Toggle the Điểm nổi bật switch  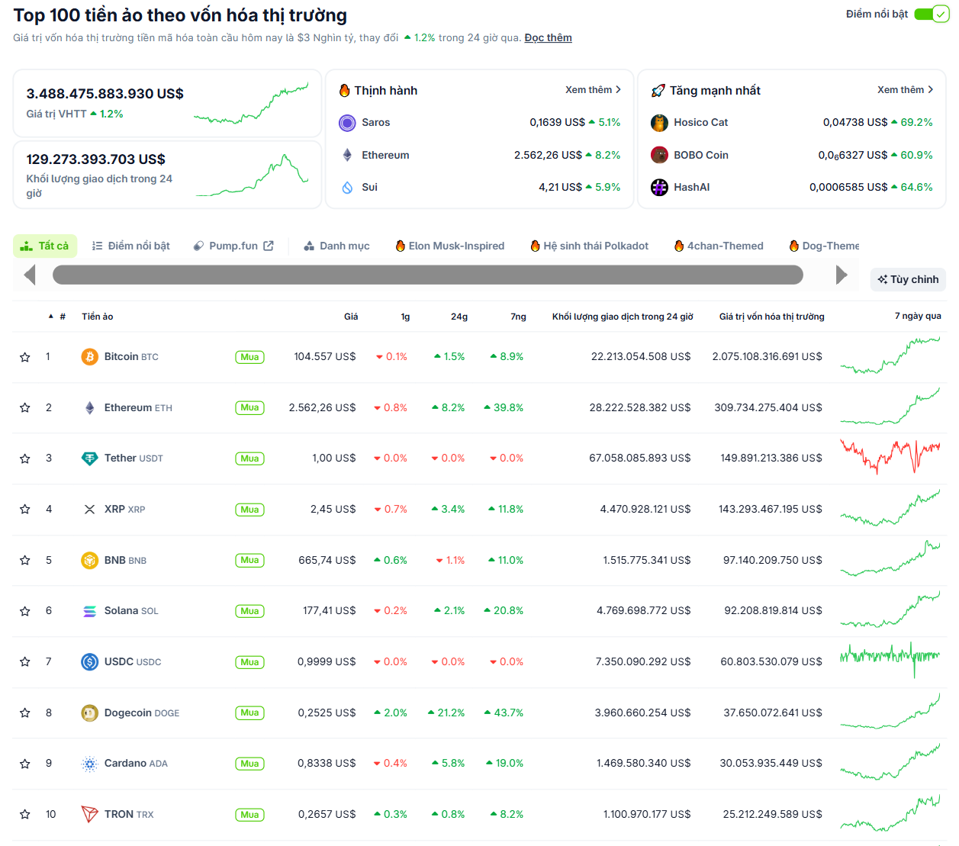coord(932,14)
